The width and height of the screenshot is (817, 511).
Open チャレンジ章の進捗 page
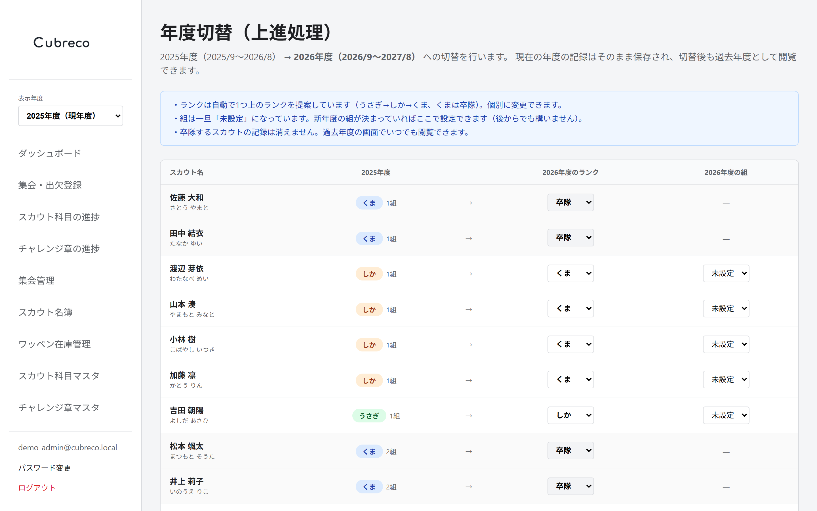[59, 249]
